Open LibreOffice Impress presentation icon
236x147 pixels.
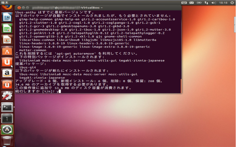point(7,40)
